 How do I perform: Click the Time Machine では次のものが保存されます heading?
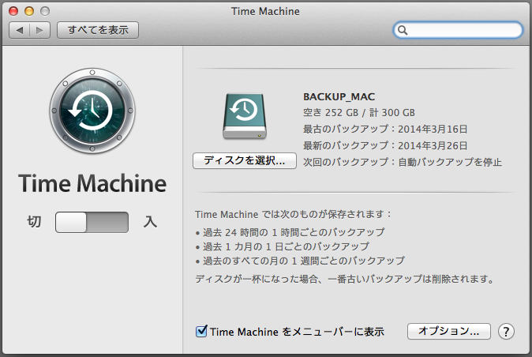pos(293,214)
